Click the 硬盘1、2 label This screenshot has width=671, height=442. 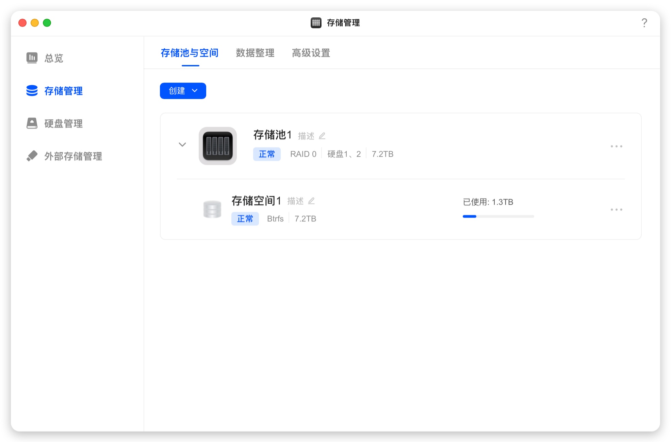(344, 154)
